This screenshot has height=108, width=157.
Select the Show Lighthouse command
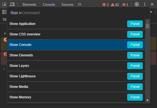tap(76, 76)
